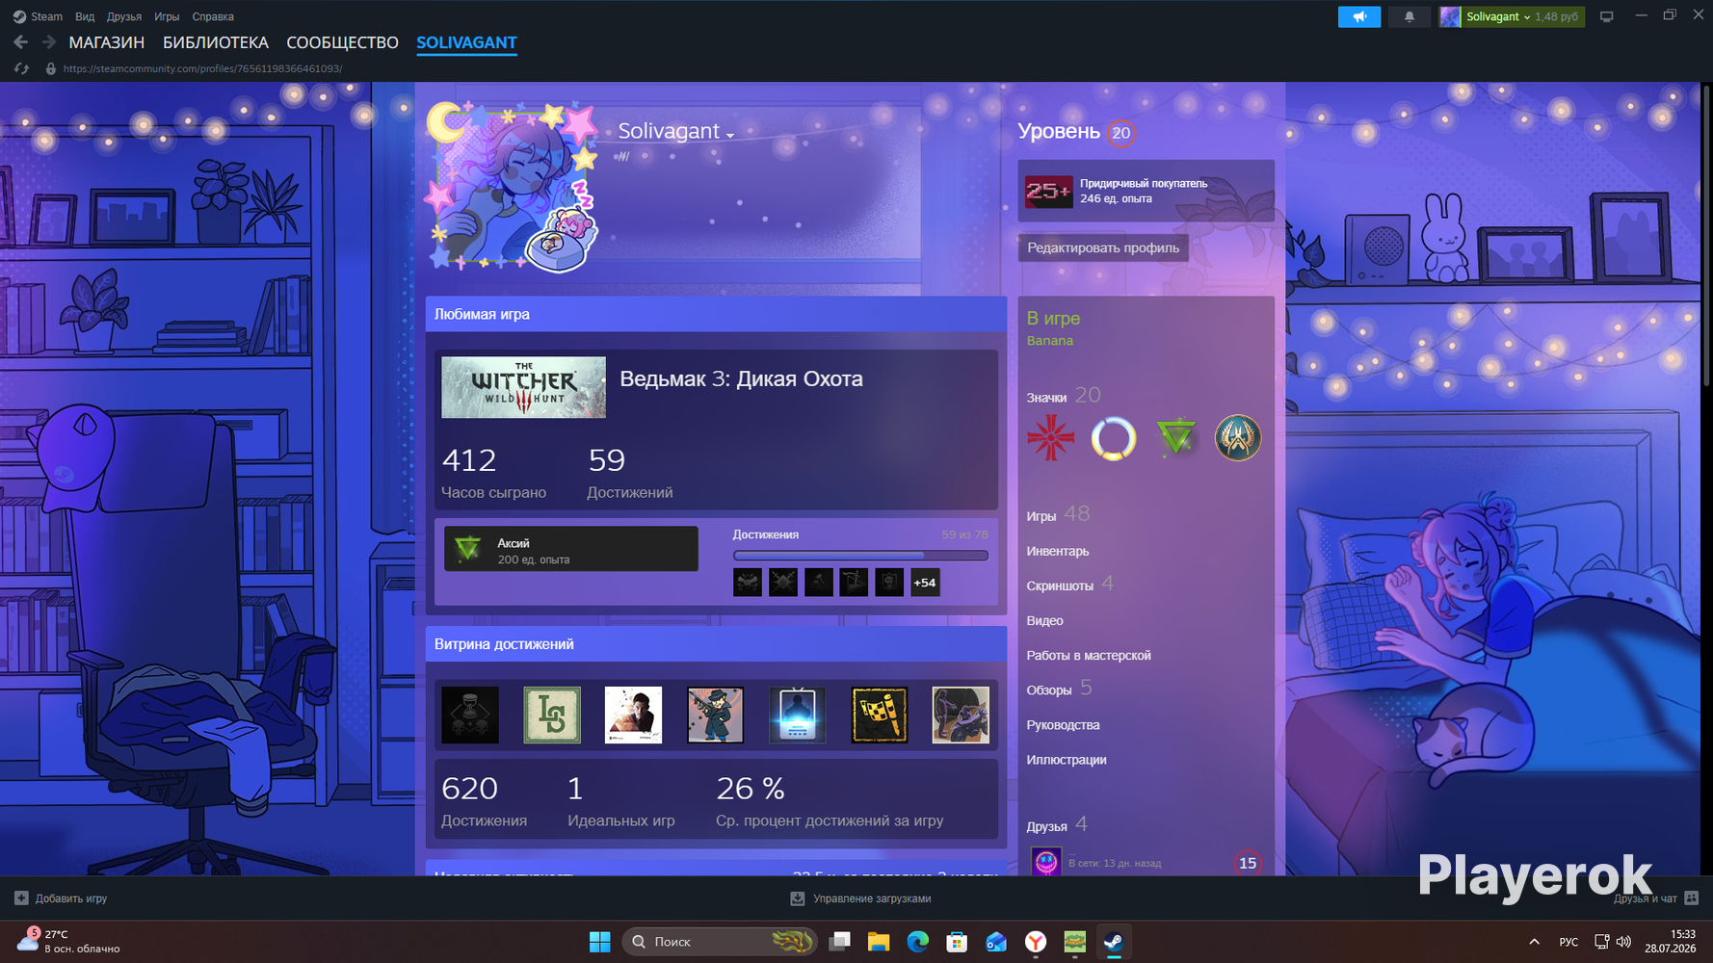This screenshot has height=963, width=1713.
Task: Open File Explorer from the taskbar
Action: click(x=879, y=942)
